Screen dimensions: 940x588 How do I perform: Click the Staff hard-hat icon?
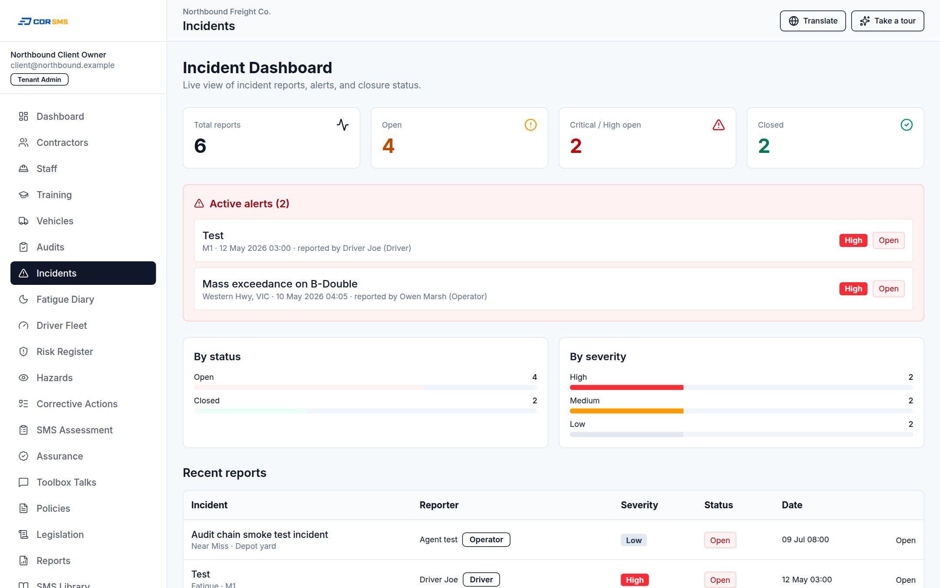23,169
